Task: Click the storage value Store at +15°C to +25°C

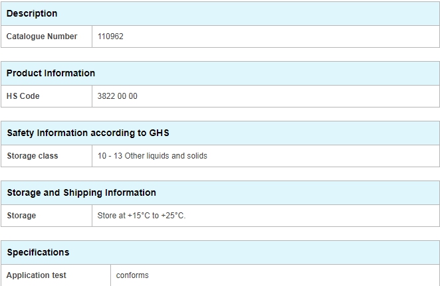Action: tap(142, 216)
